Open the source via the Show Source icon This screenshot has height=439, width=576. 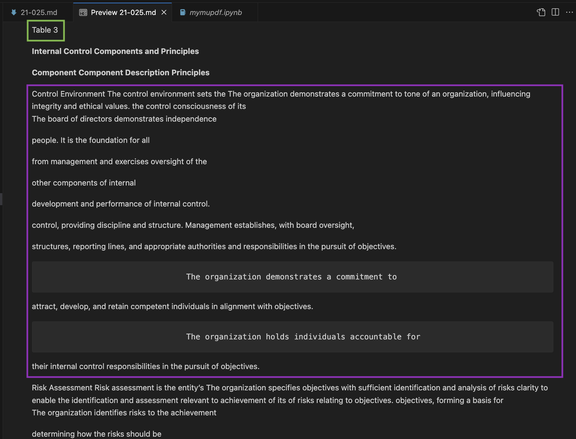tap(540, 12)
